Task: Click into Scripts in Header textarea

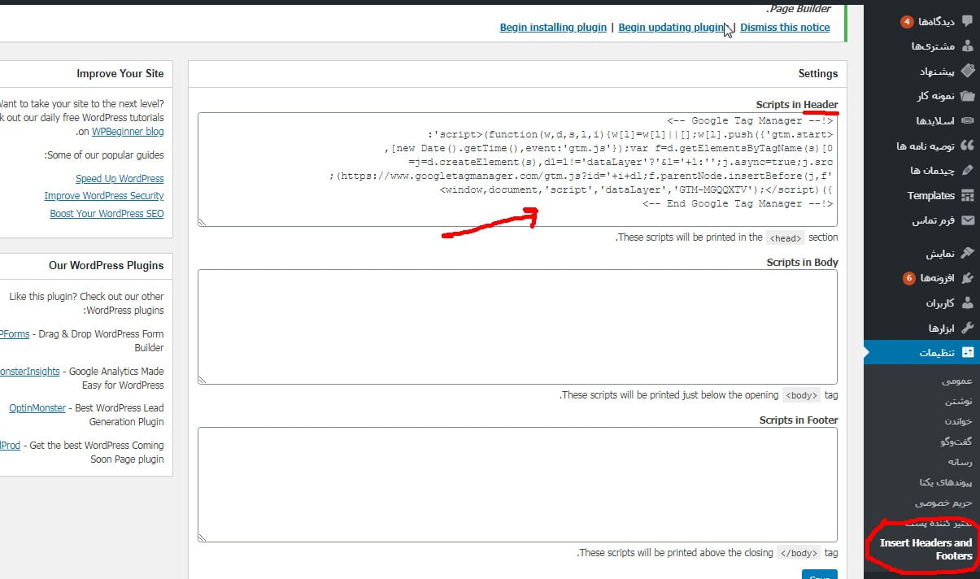Action: pos(517,169)
